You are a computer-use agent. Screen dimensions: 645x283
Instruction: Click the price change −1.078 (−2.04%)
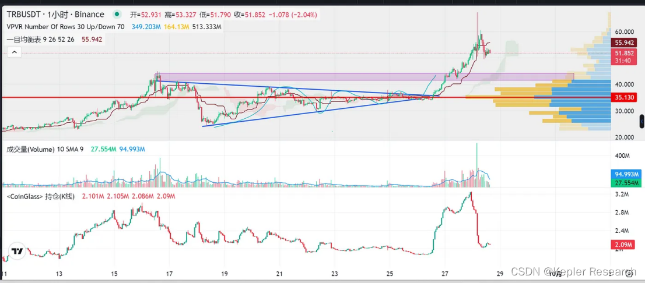293,15
